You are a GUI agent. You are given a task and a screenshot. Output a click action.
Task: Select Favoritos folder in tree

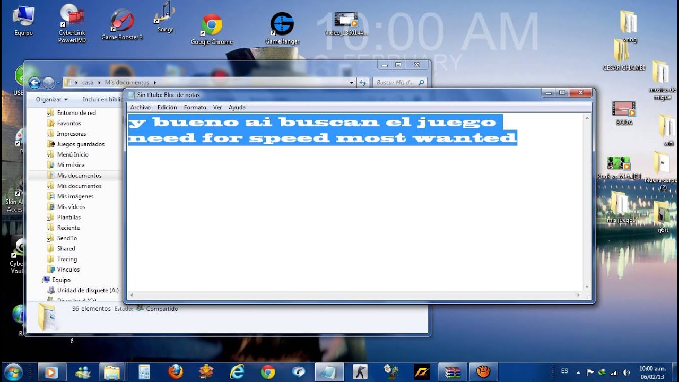(69, 123)
